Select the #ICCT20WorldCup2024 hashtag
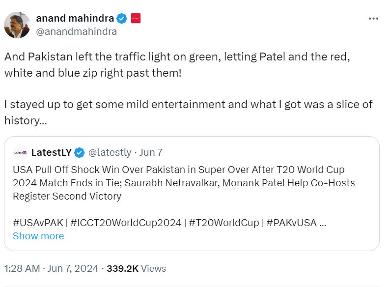Screen dimensions: 389x287 (x=127, y=222)
